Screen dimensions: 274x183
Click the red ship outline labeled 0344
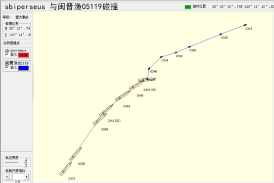123,96
